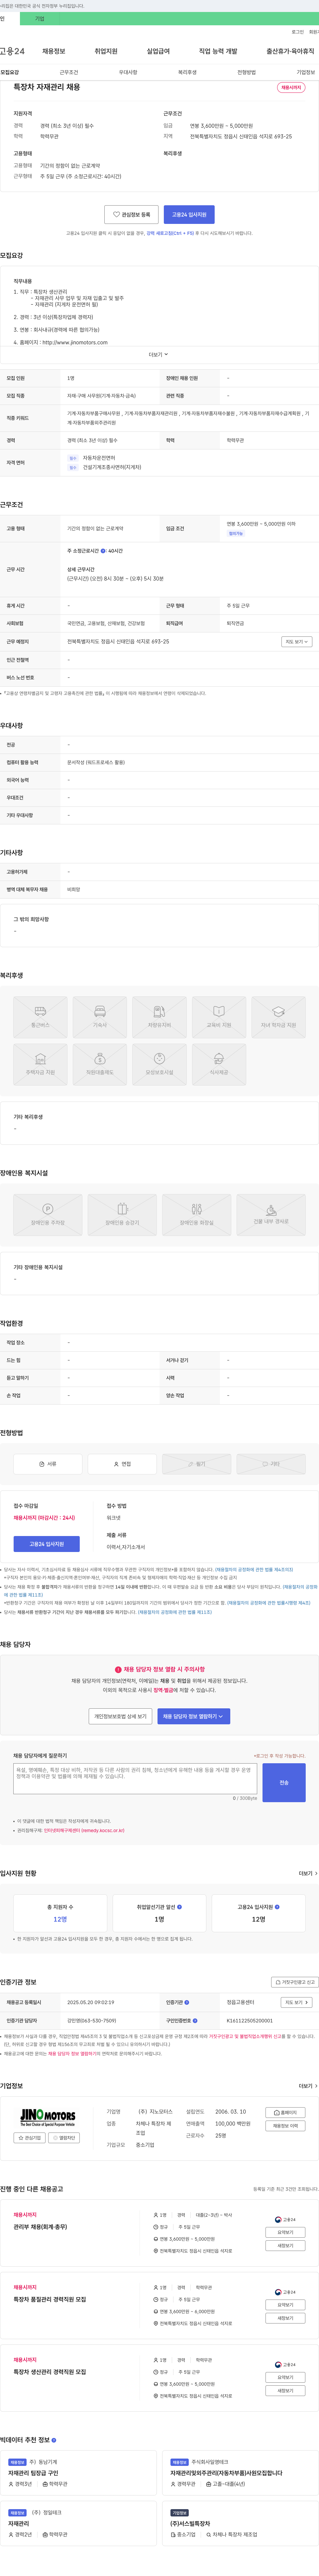
Task: Click 요약보기 for 특장차 생산관리 경력직원 모집
Action: [x=285, y=2377]
